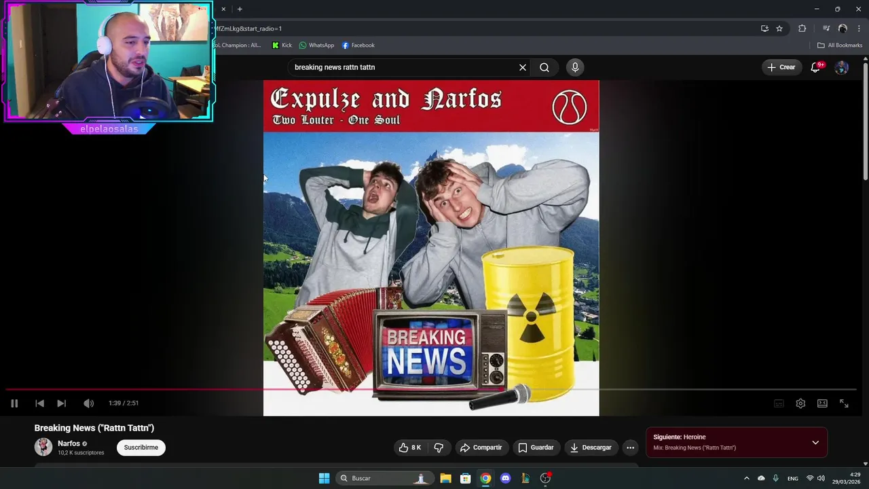The width and height of the screenshot is (869, 489).
Task: Download the video via Descargar
Action: pyautogui.click(x=591, y=448)
